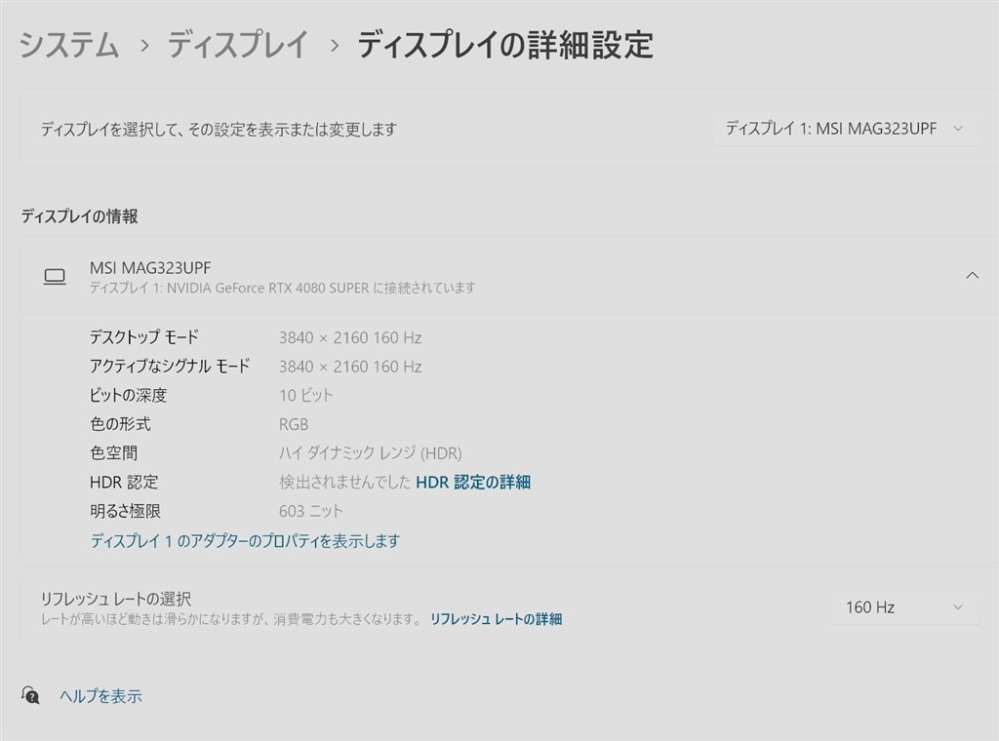Image resolution: width=999 pixels, height=741 pixels.
Task: Open the ディスプレイ 1: MSI MAG323UPF selector dropdown
Action: pyautogui.click(x=845, y=128)
